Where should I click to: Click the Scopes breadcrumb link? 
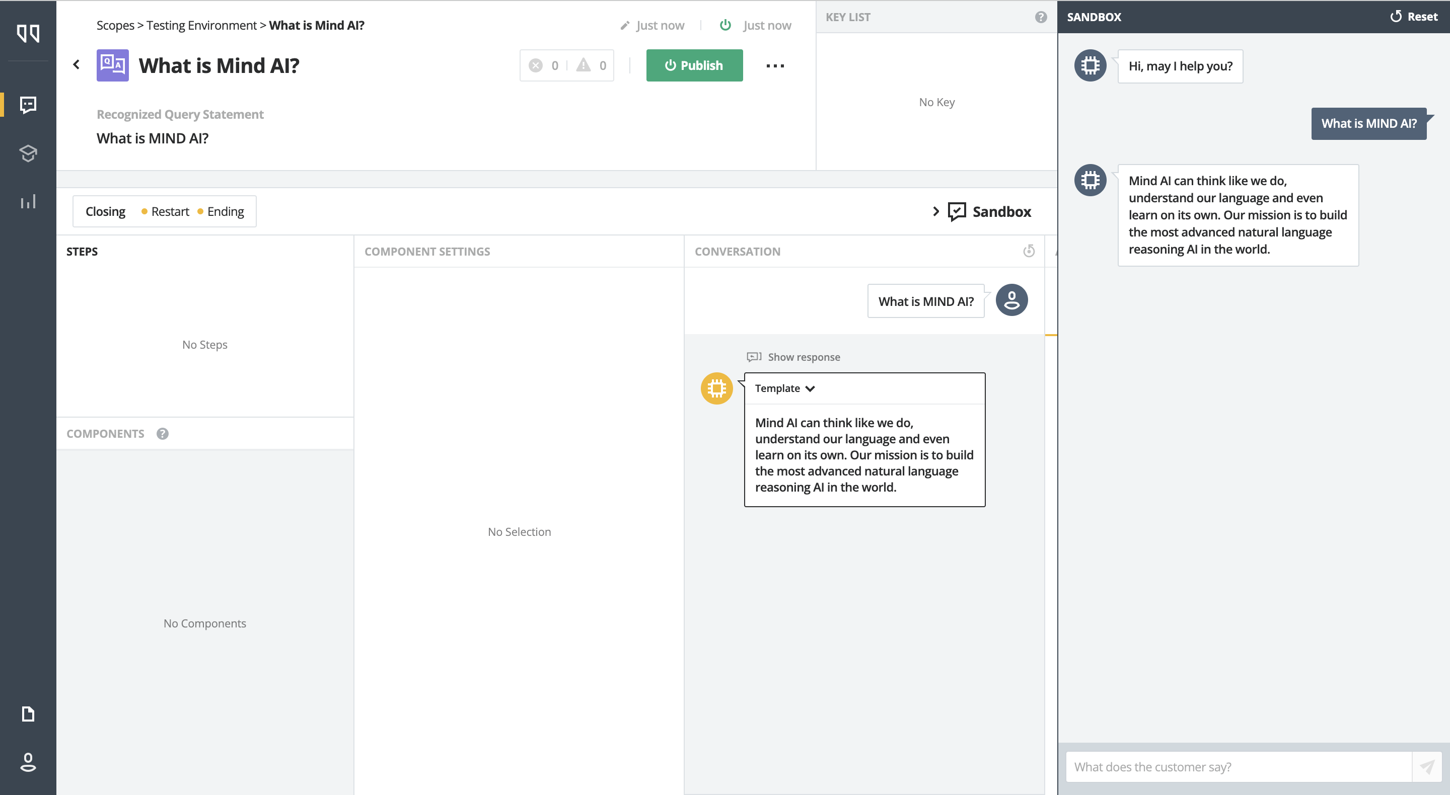coord(115,25)
